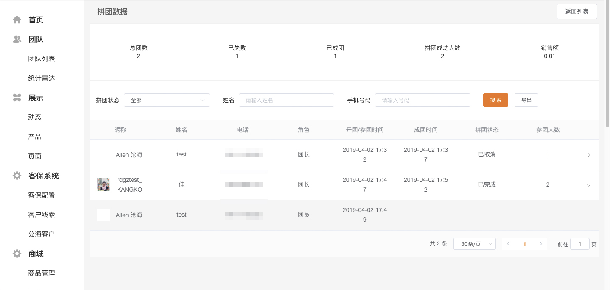Image resolution: width=610 pixels, height=290 pixels.
Task: Expand the Allen 沧海 已取消 row
Action: 589,155
